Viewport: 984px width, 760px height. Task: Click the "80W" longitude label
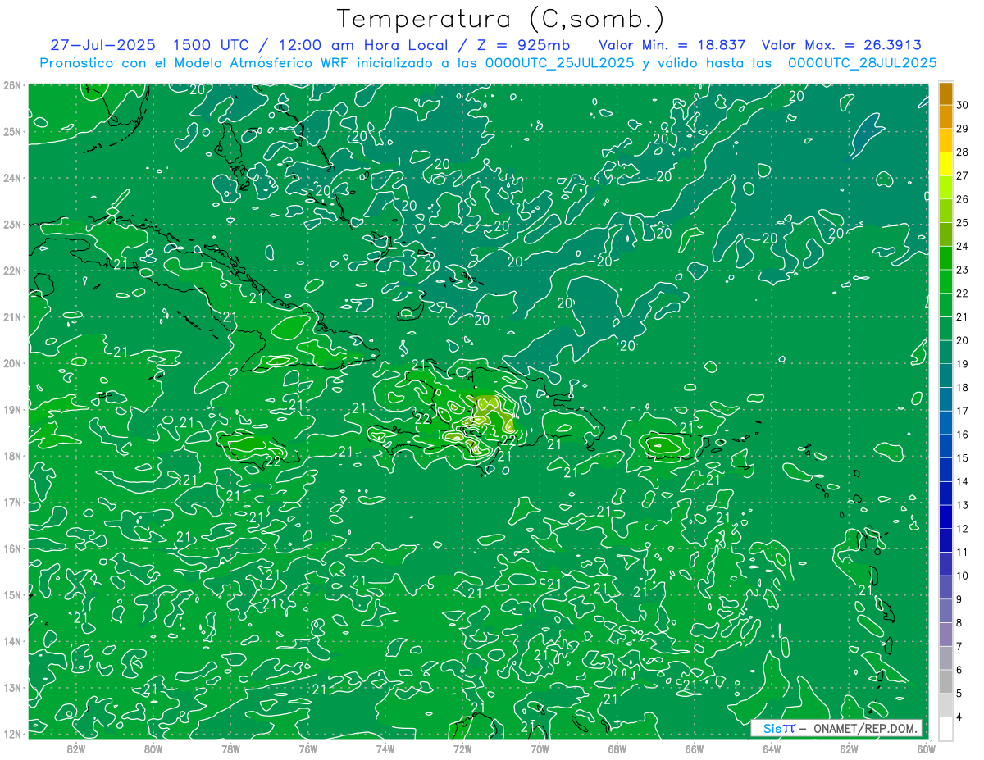153,749
